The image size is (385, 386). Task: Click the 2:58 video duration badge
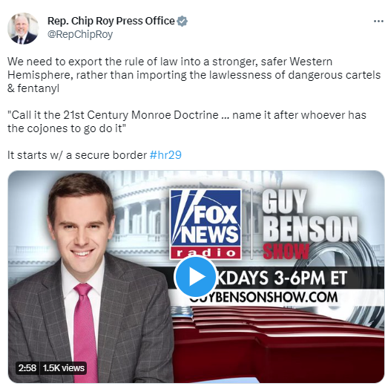27,368
